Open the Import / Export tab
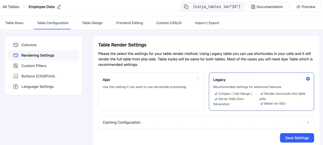 (x=207, y=23)
